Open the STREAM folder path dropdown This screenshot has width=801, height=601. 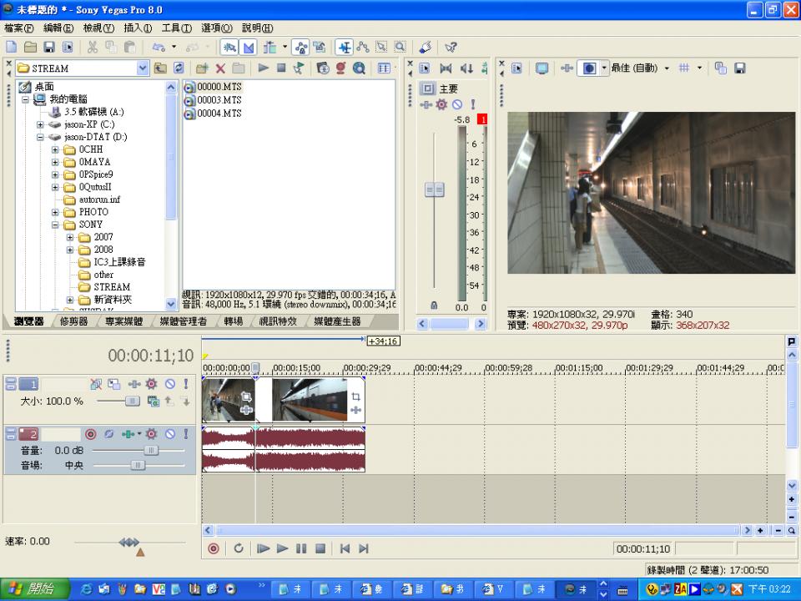[142, 68]
